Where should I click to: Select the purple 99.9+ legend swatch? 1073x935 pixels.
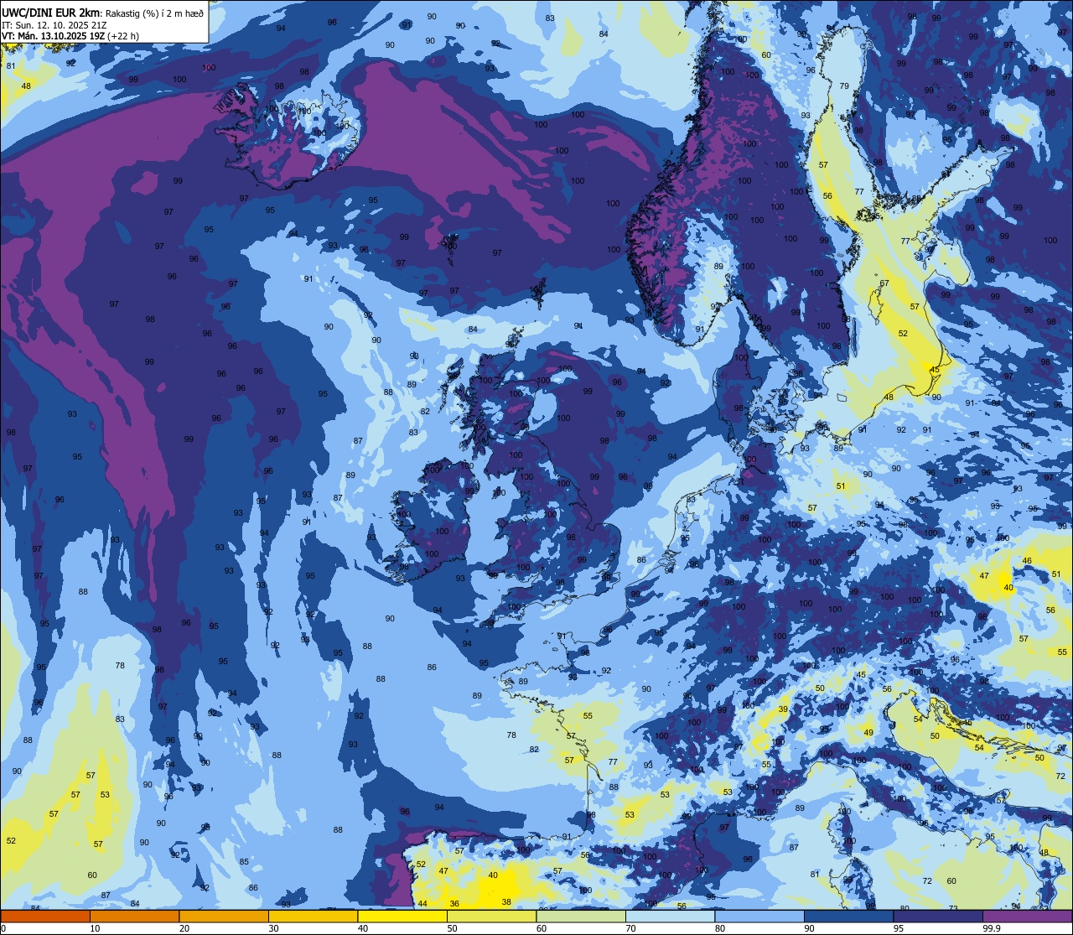tap(1027, 916)
